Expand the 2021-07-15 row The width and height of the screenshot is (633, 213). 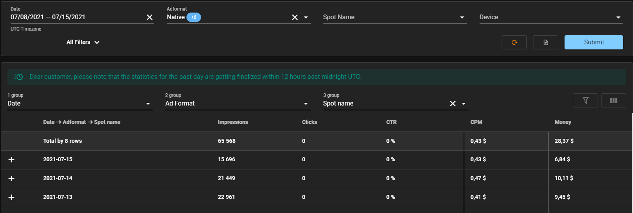pyautogui.click(x=11, y=160)
